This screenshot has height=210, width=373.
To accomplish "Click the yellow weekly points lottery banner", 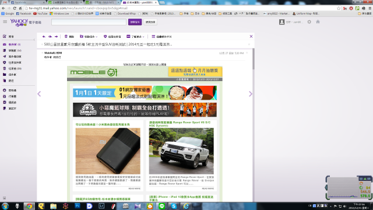I will [x=195, y=71].
